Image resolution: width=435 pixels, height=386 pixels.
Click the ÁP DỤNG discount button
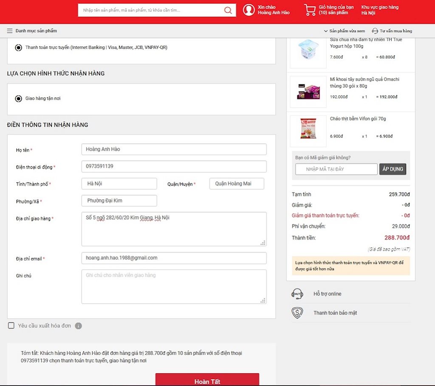pyautogui.click(x=393, y=169)
